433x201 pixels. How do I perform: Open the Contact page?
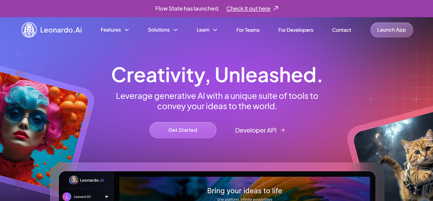(x=341, y=30)
